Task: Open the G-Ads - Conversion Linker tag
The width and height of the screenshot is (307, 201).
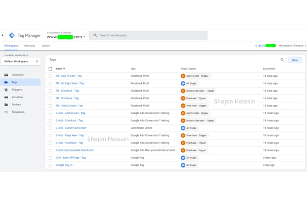Action: [71, 128]
